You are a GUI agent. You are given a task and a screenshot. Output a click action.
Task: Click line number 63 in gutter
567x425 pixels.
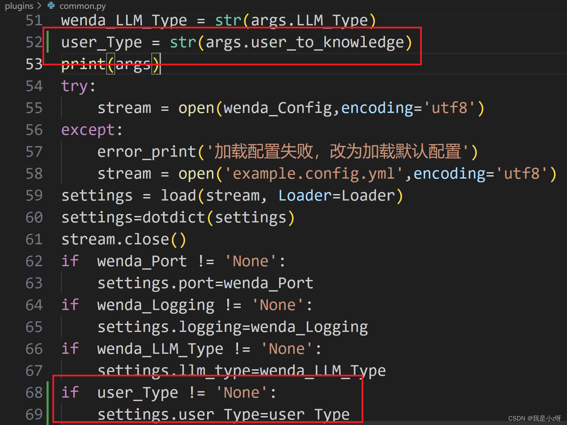(34, 283)
